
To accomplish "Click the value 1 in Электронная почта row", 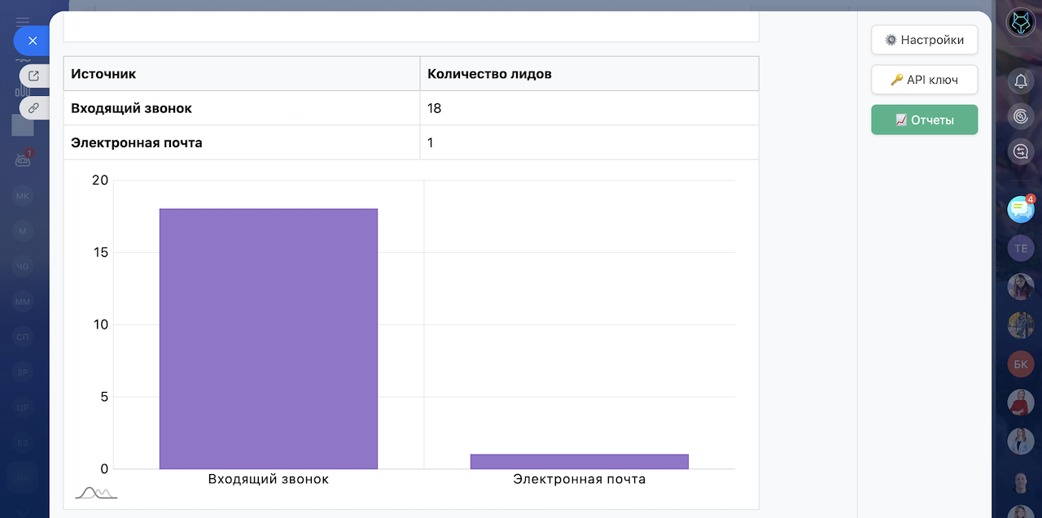I will click(431, 142).
